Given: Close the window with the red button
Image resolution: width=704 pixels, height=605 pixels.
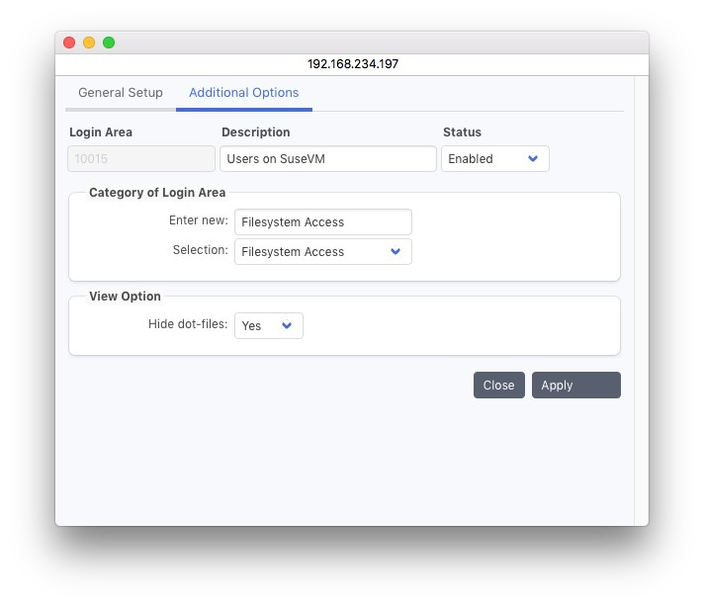Looking at the screenshot, I should tap(69, 43).
